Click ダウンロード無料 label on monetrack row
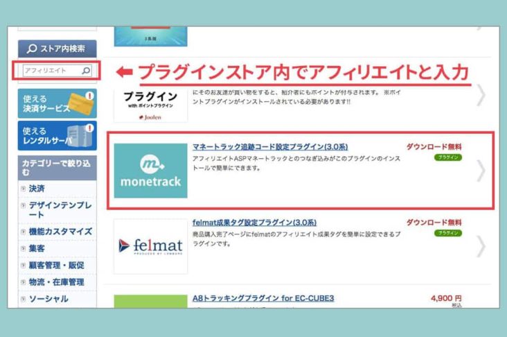507x337 pixels. coord(434,146)
